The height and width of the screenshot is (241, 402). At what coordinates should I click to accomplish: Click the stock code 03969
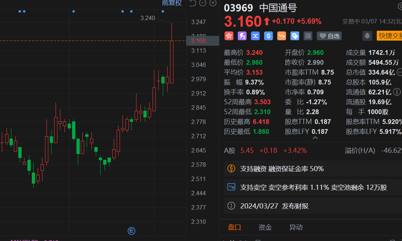click(238, 8)
